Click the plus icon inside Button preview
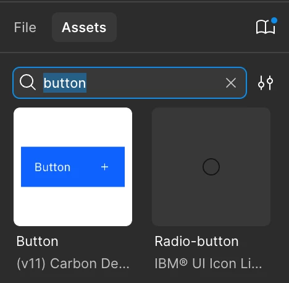 [104, 167]
